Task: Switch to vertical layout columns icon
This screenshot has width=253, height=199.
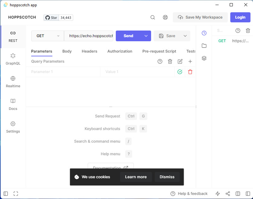Action: pos(238,194)
